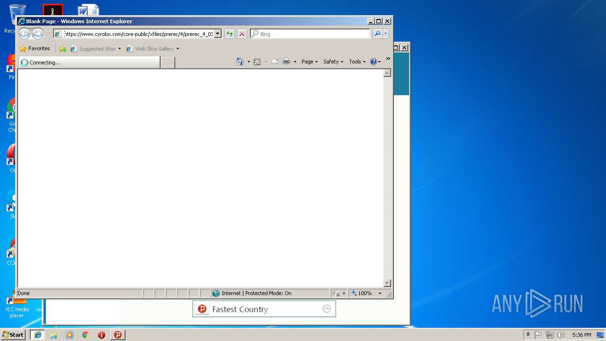
Task: Add to Favorites bar star icon
Action: 62,49
